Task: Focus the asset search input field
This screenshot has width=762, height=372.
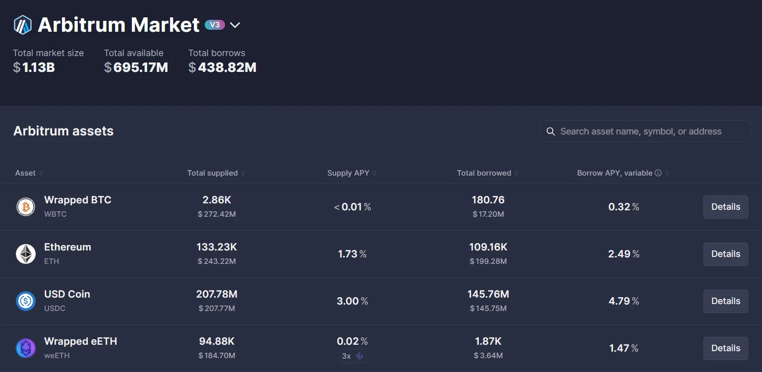Action: 645,131
